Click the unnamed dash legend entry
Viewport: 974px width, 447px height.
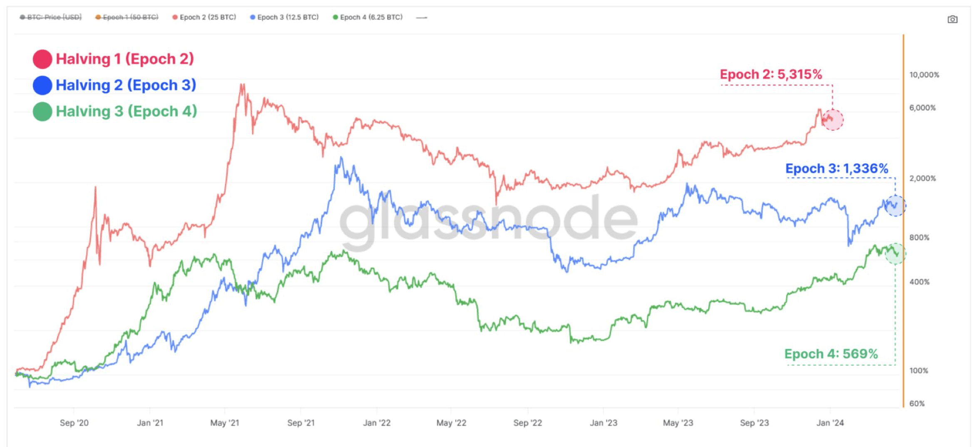point(421,18)
